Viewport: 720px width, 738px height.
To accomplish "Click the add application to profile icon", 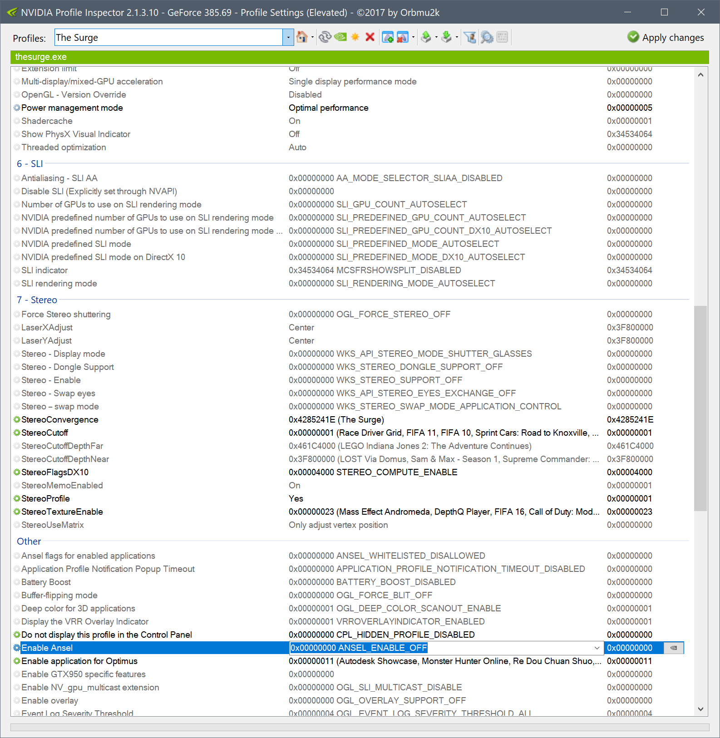I will coord(388,37).
